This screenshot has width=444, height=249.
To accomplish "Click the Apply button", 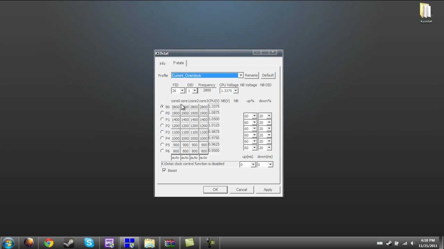I will tap(268, 190).
